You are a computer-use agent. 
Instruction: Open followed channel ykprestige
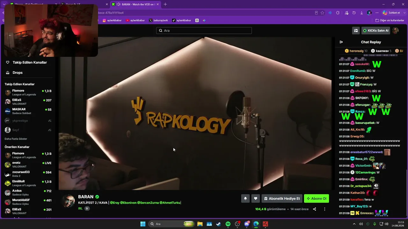(28, 121)
